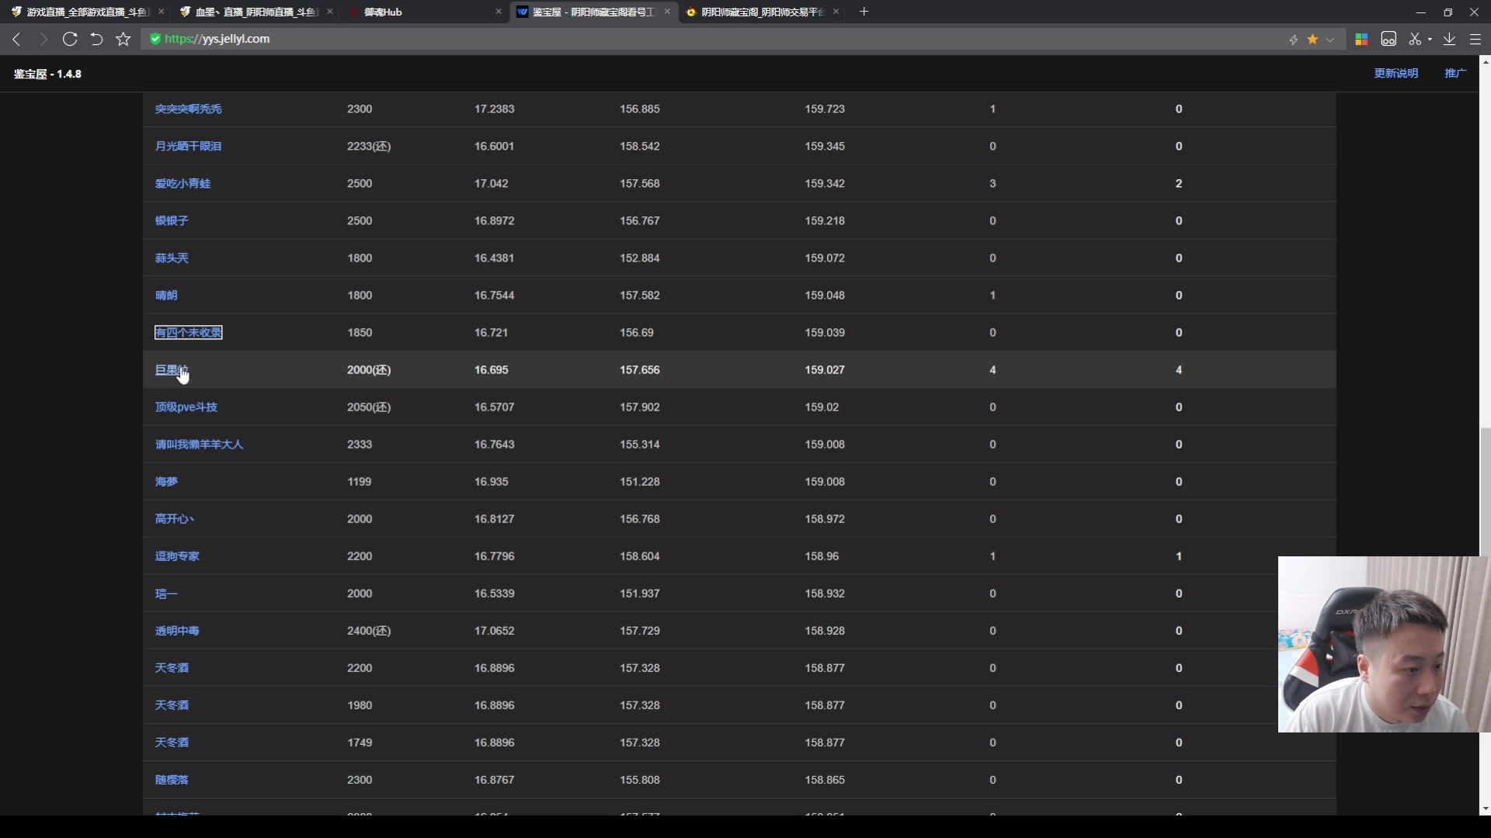Click the page reload icon
Screen dimensions: 1491x838
click(x=70, y=39)
